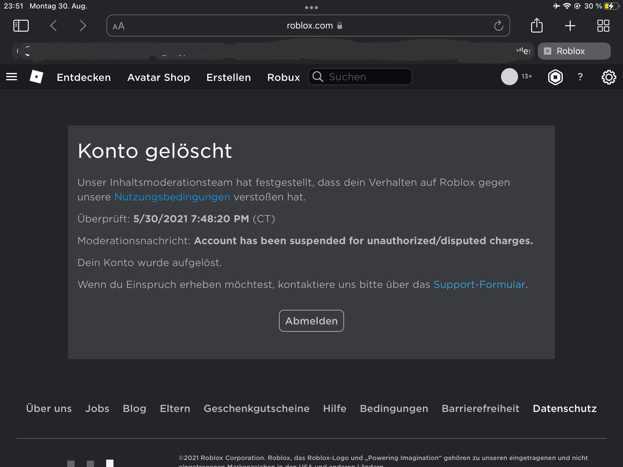Open a new tab with plus icon

[x=570, y=26]
